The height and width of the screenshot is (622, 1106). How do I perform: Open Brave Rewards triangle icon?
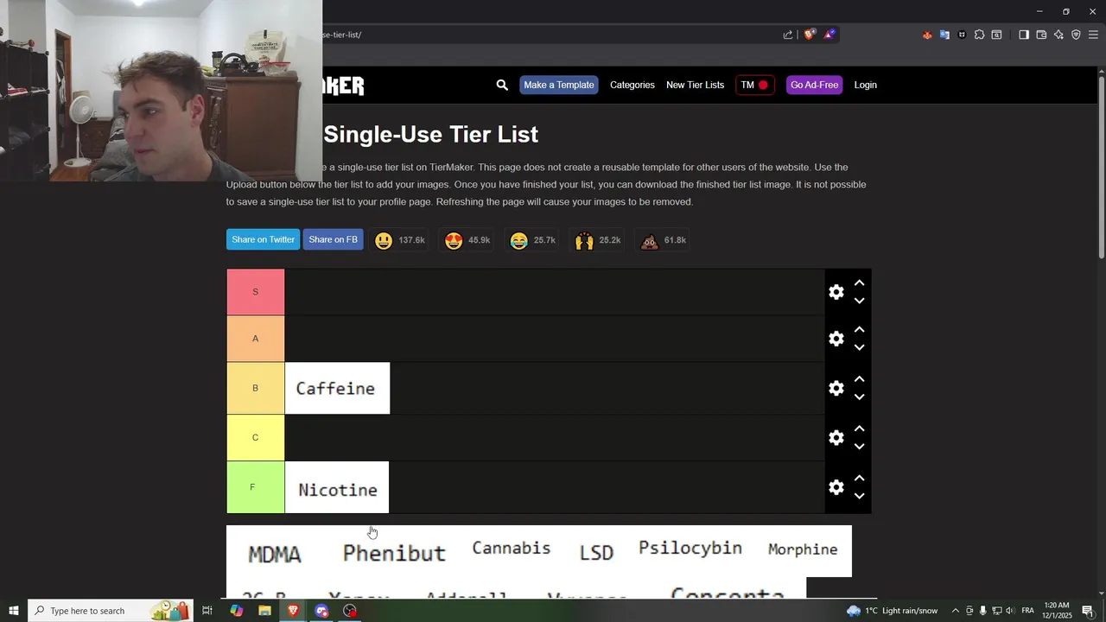click(x=829, y=35)
